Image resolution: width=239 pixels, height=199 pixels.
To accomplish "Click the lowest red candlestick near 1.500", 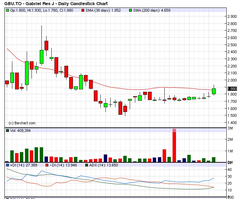I will click(121, 108).
